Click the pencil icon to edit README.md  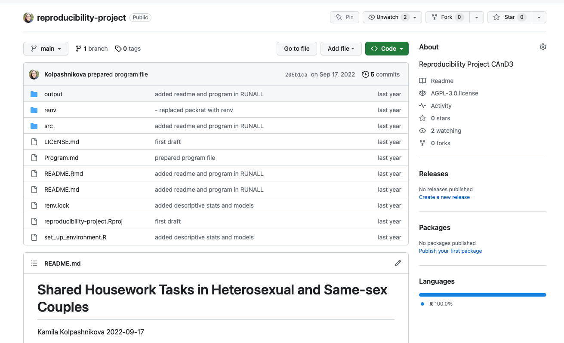tap(398, 263)
